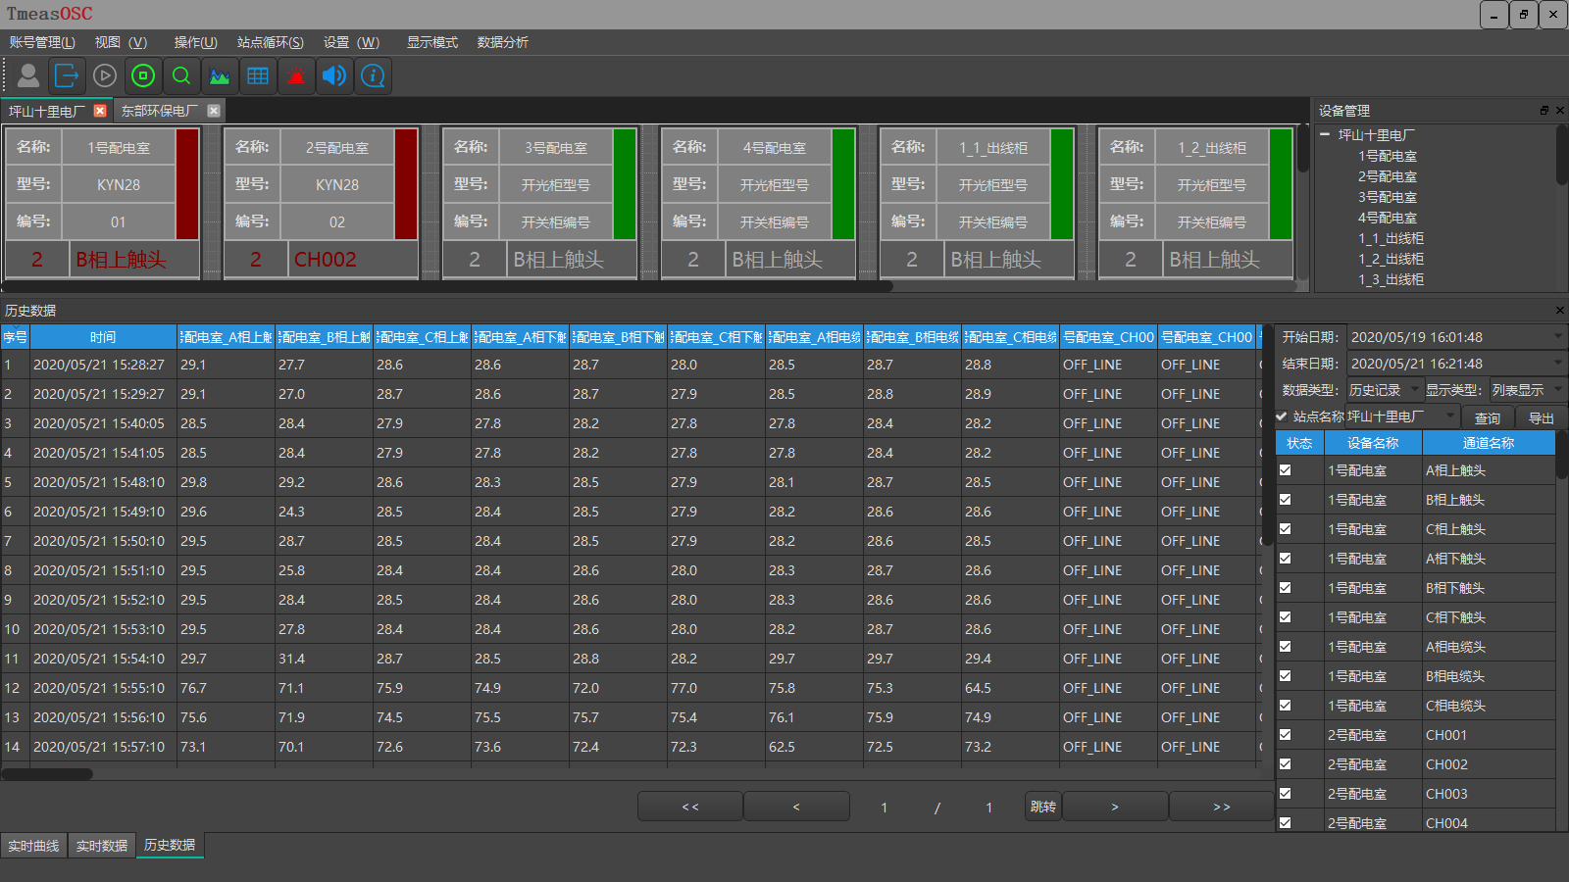Viewport: 1569px width, 882px height.
Task: Click the 导出 button
Action: pos(1541,417)
